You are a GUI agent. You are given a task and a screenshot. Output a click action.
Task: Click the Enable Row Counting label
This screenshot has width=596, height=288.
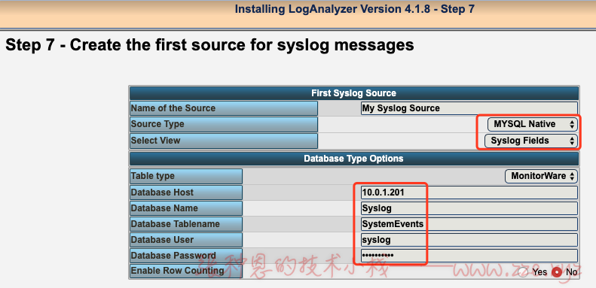click(186, 271)
